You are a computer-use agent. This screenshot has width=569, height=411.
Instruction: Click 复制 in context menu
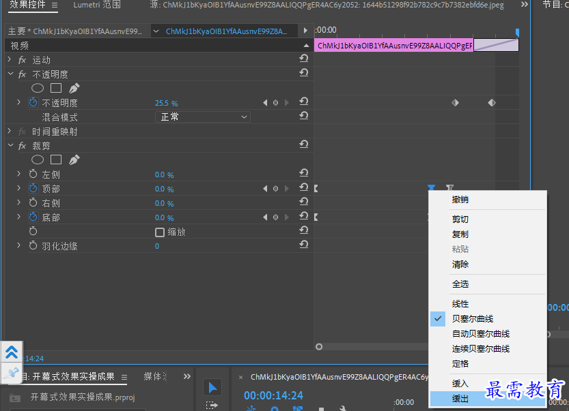pyautogui.click(x=488, y=234)
